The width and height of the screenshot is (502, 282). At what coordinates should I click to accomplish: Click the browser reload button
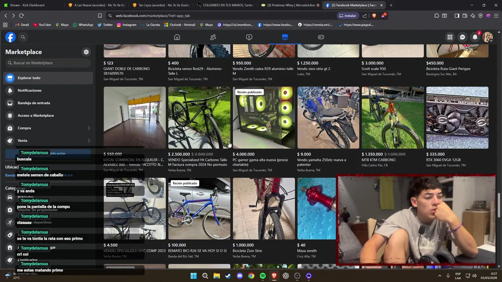click(21, 16)
